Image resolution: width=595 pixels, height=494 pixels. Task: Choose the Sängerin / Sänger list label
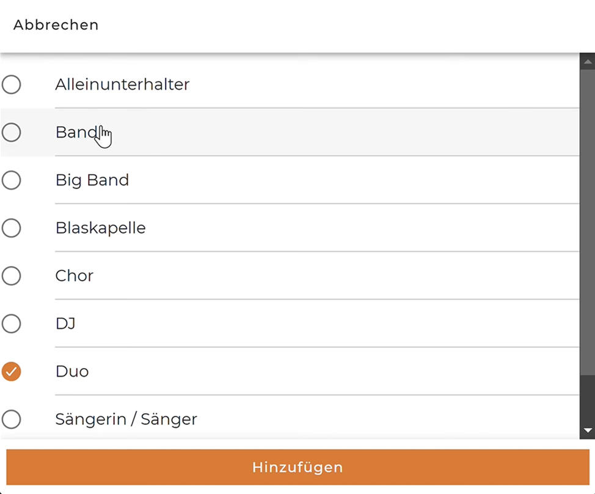click(126, 419)
